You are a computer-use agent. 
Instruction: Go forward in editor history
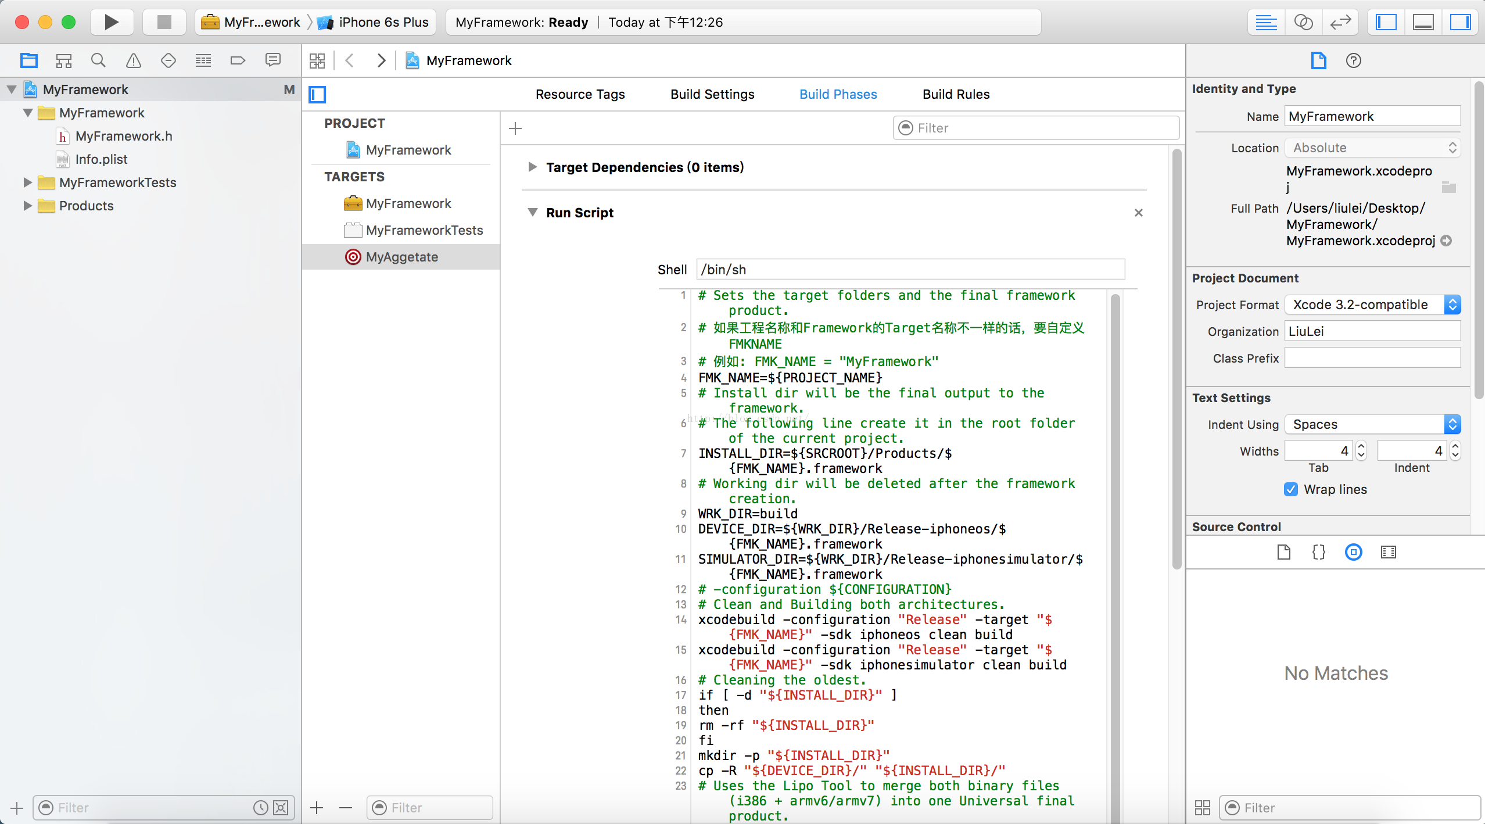point(381,60)
